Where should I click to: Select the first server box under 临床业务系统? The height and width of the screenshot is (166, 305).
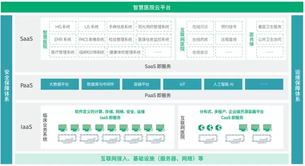point(67,138)
